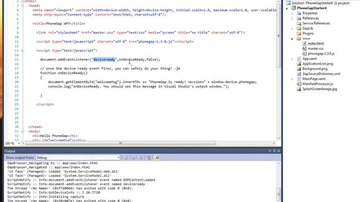The height and width of the screenshot is (202, 360).
Task: Click Go to Previous Message icon in Output toolbar
Action: [x=134, y=158]
